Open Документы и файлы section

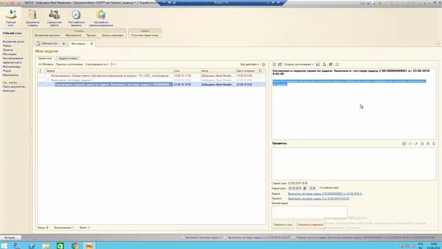tap(32, 18)
